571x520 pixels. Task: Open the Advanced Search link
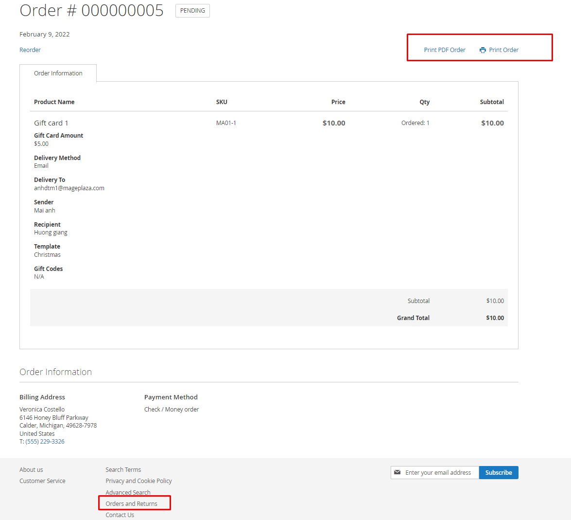(128, 492)
